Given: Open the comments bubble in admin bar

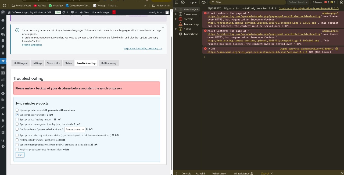Looking at the screenshot, I should point(72,12).
